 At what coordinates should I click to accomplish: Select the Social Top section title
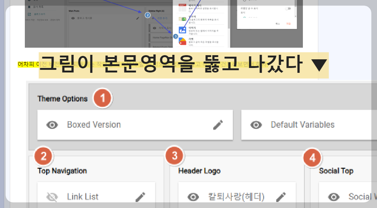[336, 171]
